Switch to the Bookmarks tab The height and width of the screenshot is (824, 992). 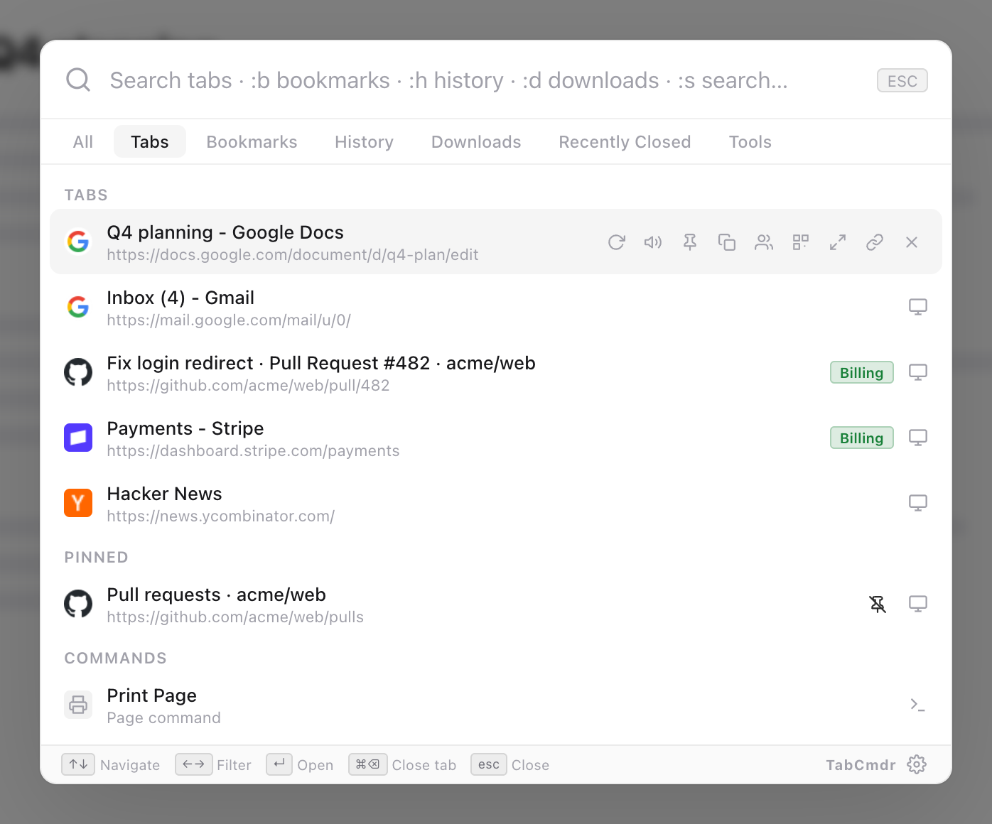click(252, 142)
